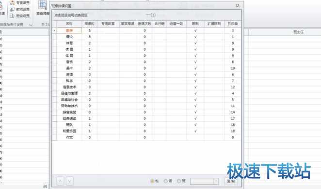Select the 信息技术 subject row
This screenshot has height=189, width=321.
coord(146,87)
